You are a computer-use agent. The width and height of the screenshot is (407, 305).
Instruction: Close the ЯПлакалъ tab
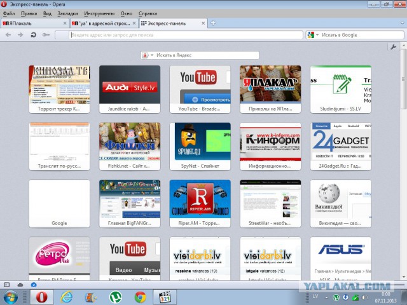[x=65, y=24]
